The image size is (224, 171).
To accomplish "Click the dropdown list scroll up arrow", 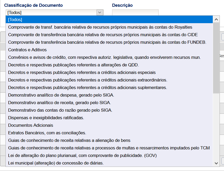I will click(x=216, y=19).
